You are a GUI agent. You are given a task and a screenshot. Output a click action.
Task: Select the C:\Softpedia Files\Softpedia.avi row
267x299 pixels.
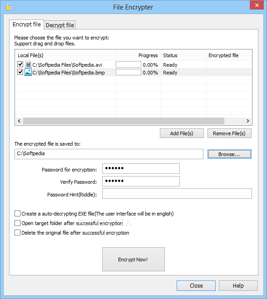pyautogui.click(x=133, y=64)
